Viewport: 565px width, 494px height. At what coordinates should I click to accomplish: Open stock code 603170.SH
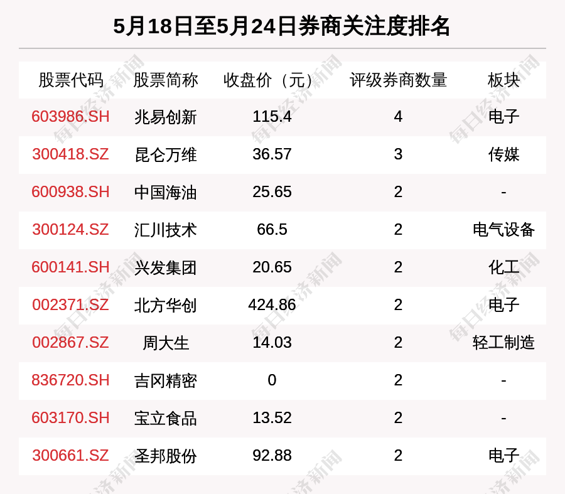click(70, 418)
